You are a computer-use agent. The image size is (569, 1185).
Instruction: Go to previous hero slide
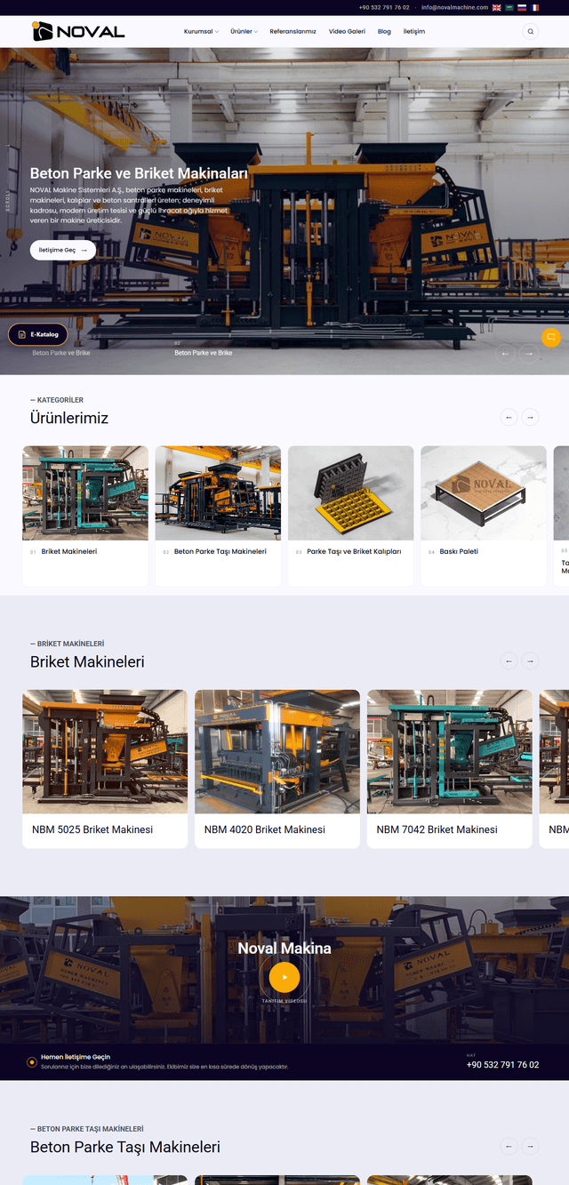pos(506,353)
